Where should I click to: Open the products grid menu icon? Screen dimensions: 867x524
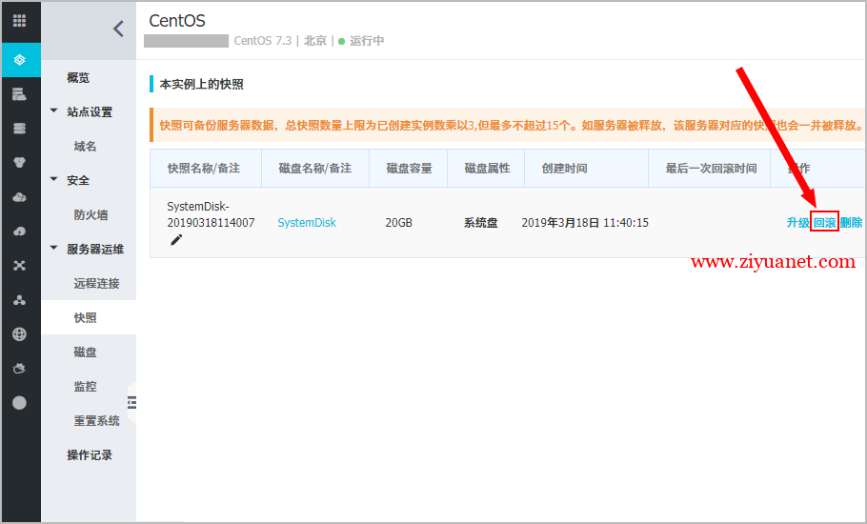19,21
